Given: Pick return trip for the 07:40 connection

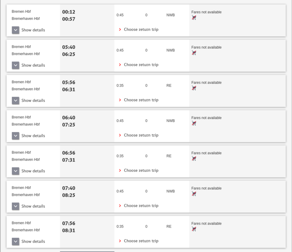Looking at the screenshot, I should tap(141, 206).
